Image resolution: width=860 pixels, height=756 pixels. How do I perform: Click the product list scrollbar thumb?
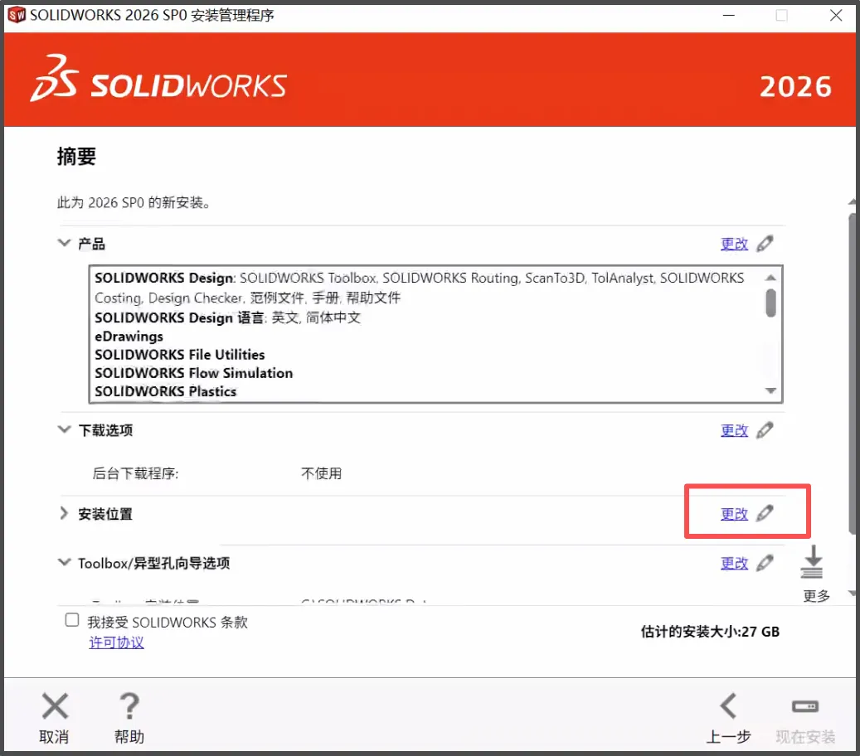tap(770, 303)
